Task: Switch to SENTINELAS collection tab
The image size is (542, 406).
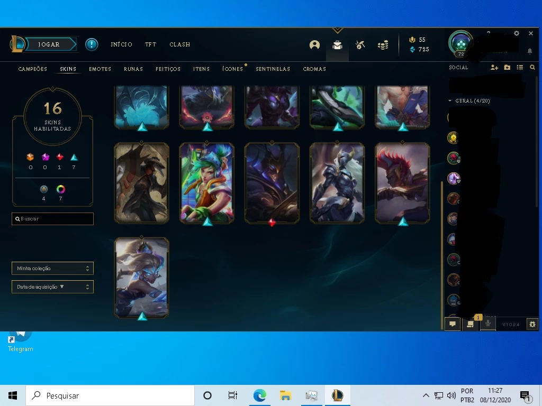Action: point(273,69)
